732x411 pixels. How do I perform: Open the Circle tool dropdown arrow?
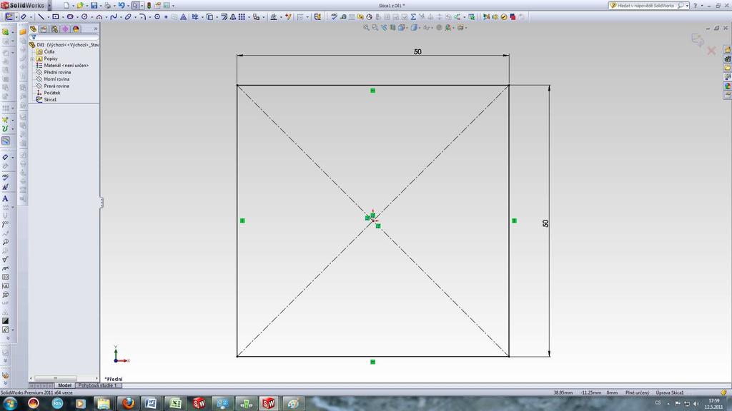tap(91, 17)
